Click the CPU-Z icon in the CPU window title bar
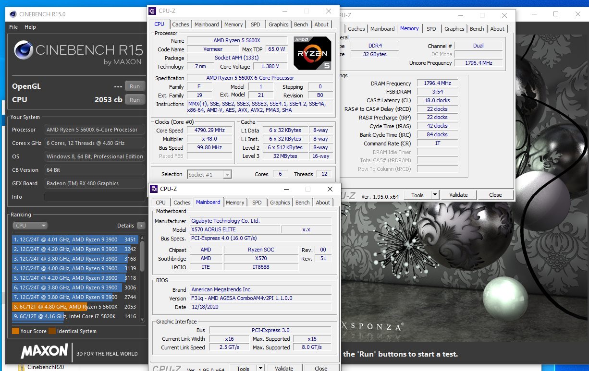 (x=152, y=11)
